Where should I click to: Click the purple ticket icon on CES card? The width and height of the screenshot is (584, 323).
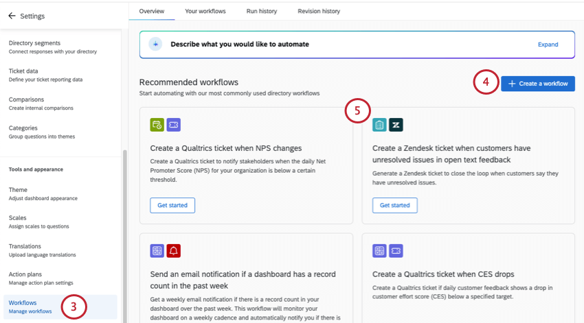[x=396, y=251]
